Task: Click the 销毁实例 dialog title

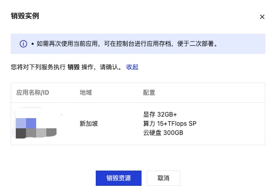Action: point(25,16)
